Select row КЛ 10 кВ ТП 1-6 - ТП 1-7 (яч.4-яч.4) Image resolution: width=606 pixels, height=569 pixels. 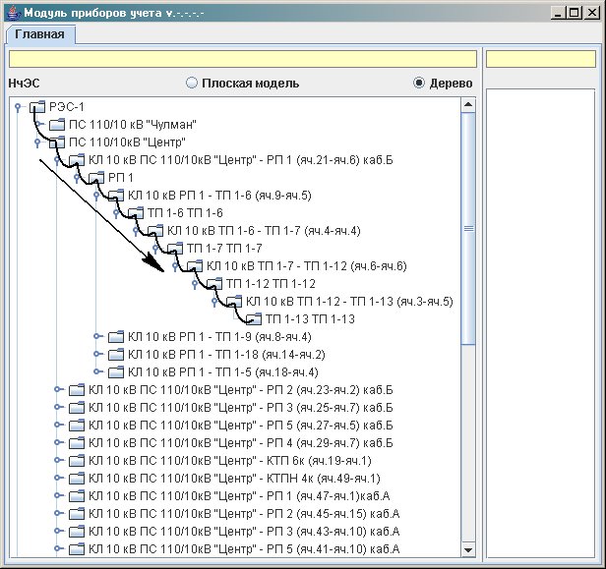(264, 231)
